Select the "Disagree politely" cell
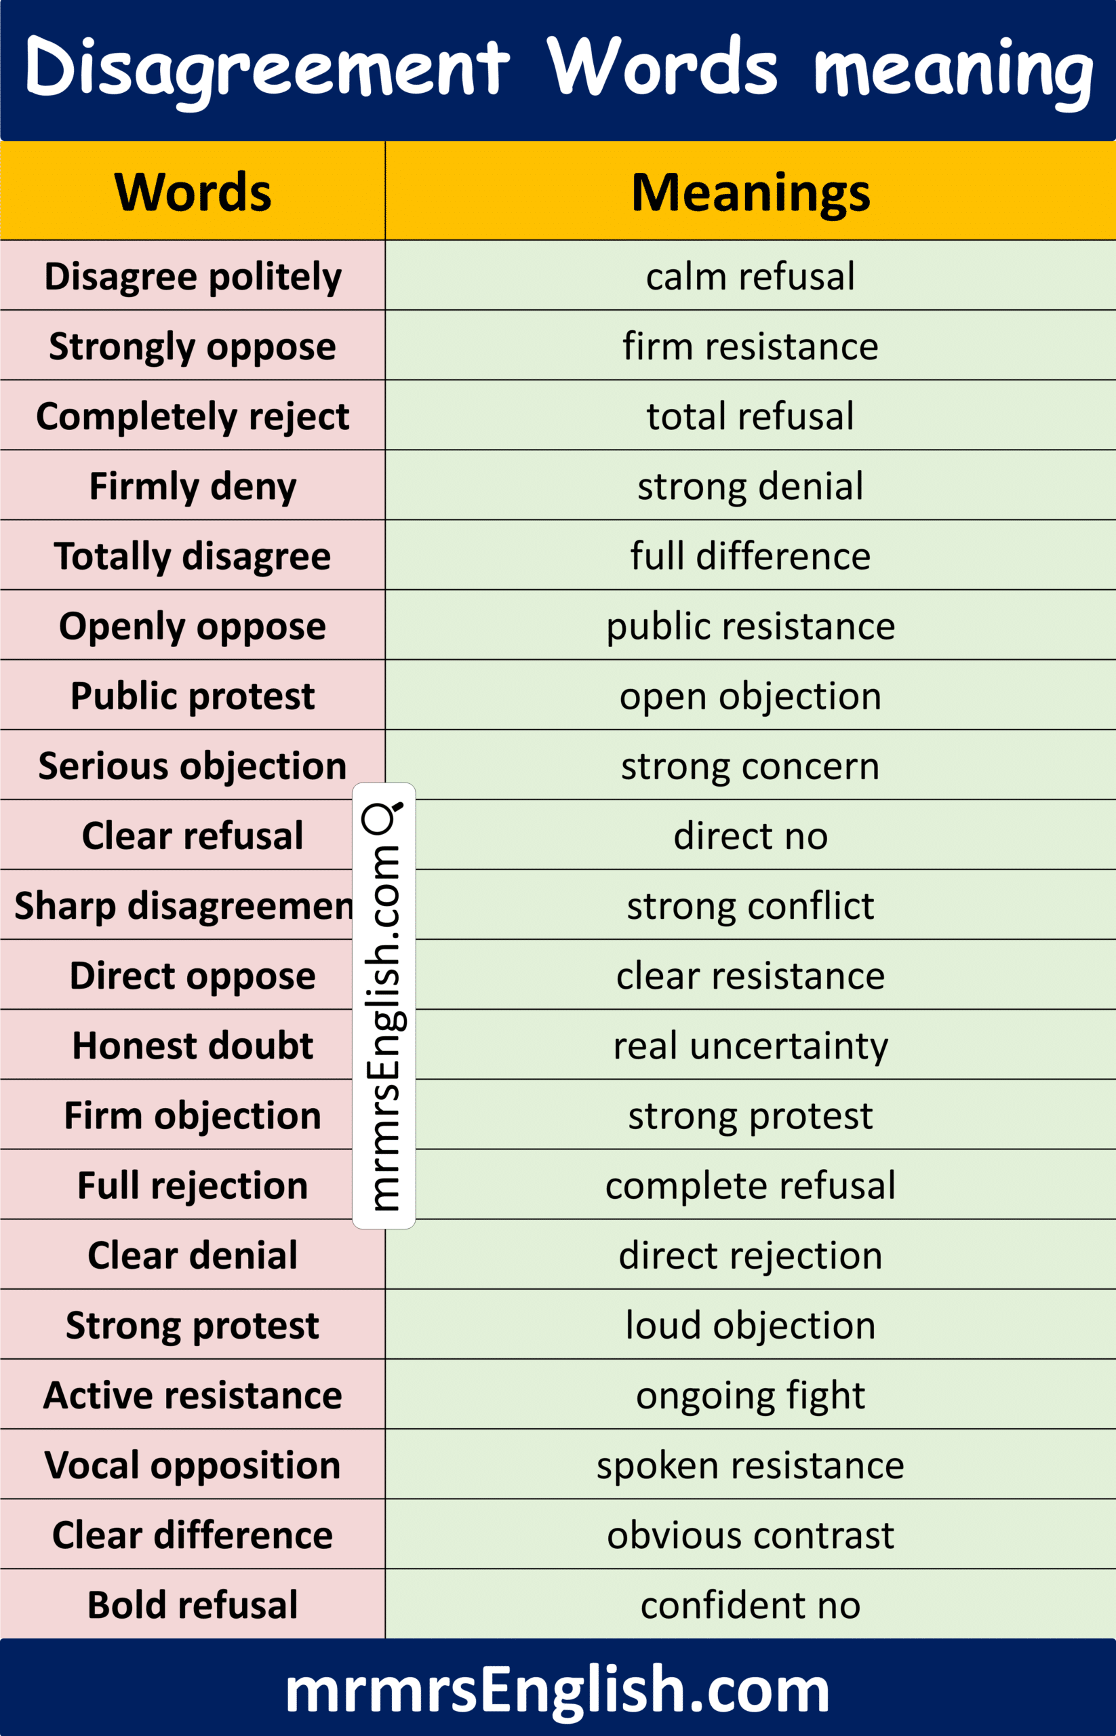Viewport: 1116px width, 1736px height. click(193, 276)
